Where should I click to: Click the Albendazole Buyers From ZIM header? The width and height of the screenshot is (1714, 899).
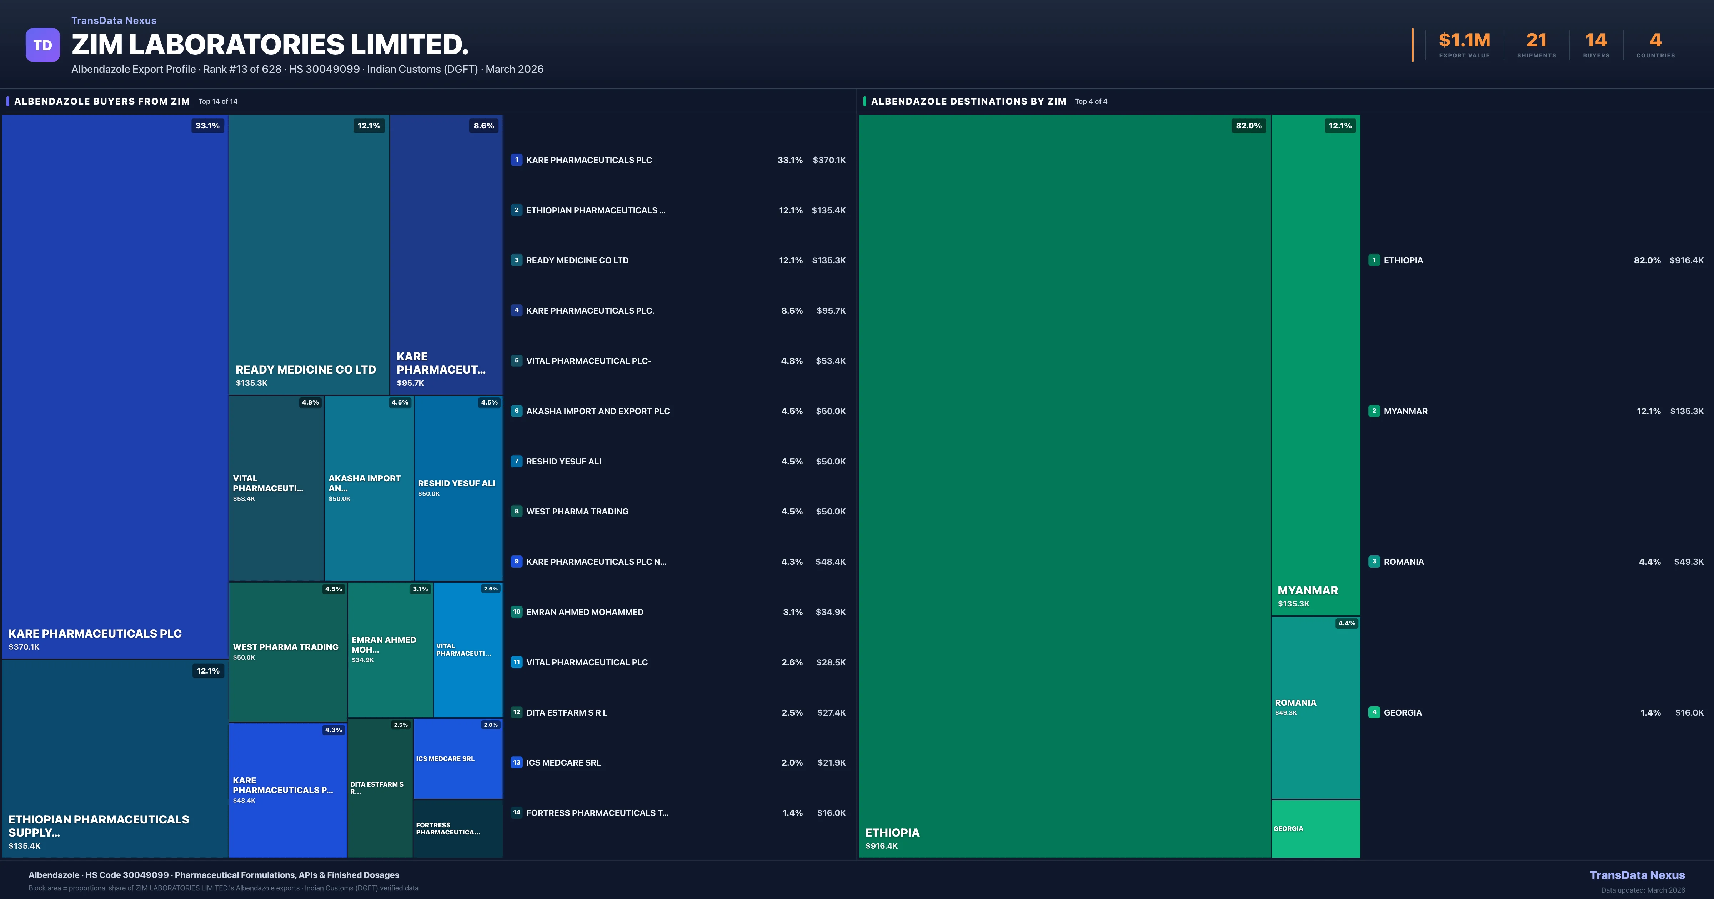point(102,101)
